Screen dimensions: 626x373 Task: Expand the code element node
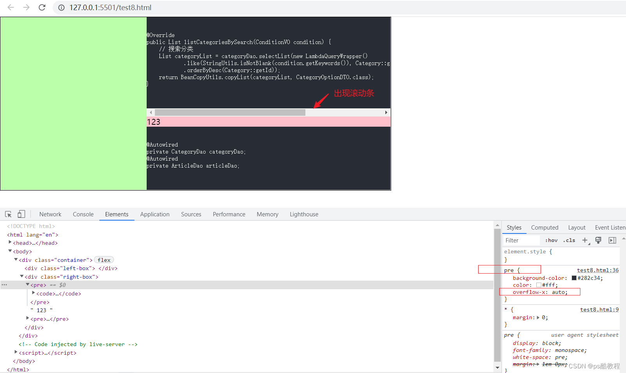34,293
